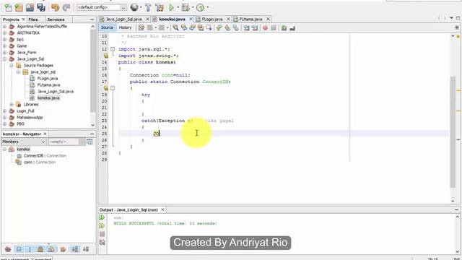Debug project toolbar icon
The height and width of the screenshot is (260, 462).
186,7
